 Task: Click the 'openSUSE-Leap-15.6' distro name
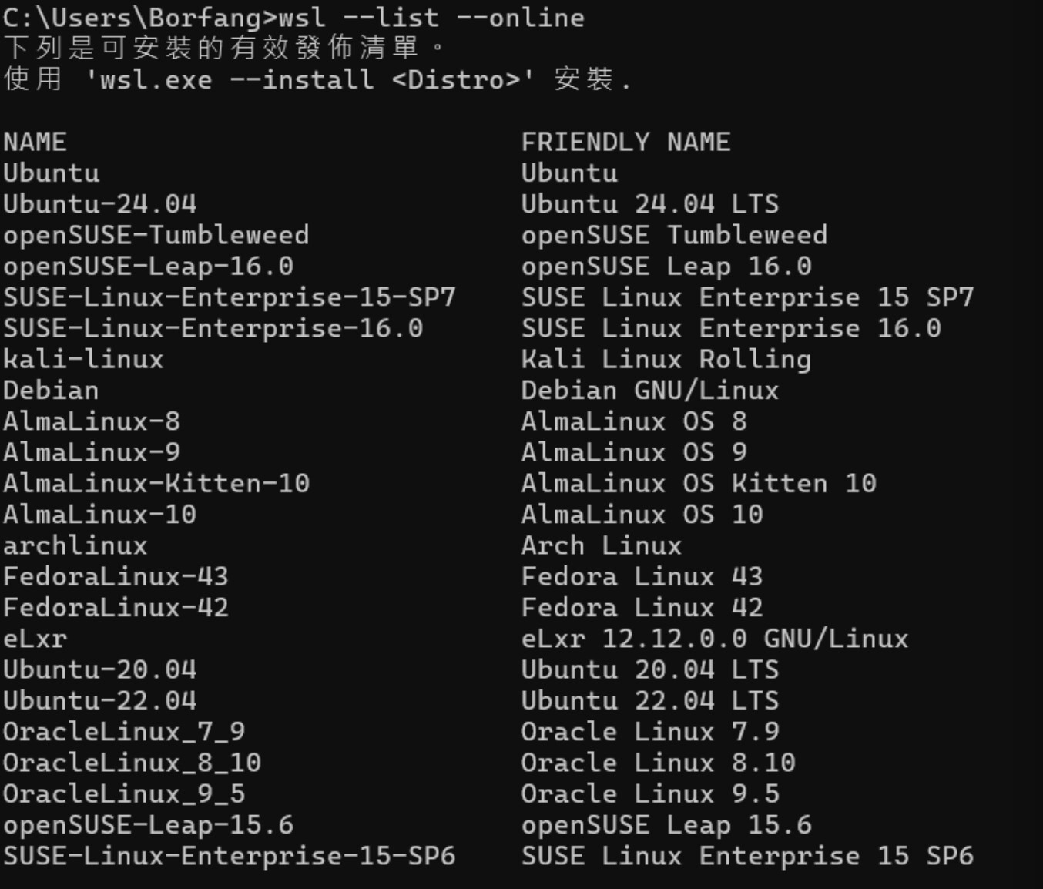coord(148,825)
